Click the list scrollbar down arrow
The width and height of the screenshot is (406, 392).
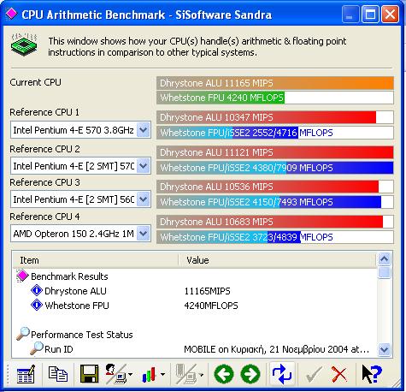coord(385,349)
